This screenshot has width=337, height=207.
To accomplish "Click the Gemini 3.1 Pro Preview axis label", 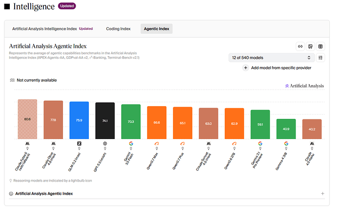I will pos(257,160).
